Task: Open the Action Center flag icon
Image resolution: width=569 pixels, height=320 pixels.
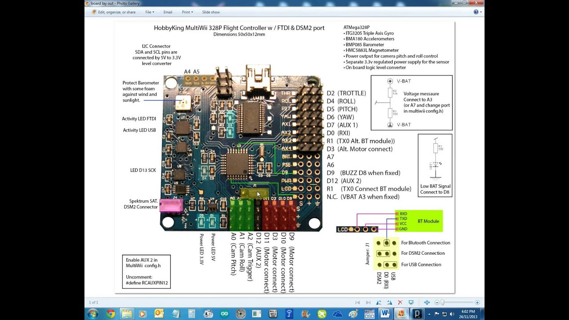Action: pos(438,314)
